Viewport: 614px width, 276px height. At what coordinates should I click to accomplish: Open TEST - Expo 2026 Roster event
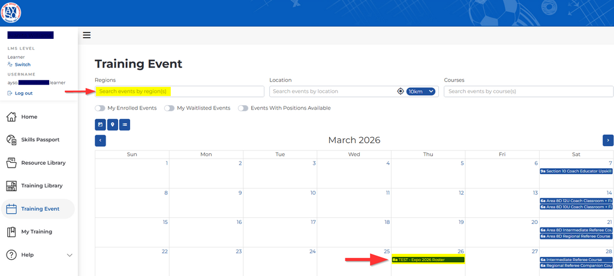click(428, 260)
